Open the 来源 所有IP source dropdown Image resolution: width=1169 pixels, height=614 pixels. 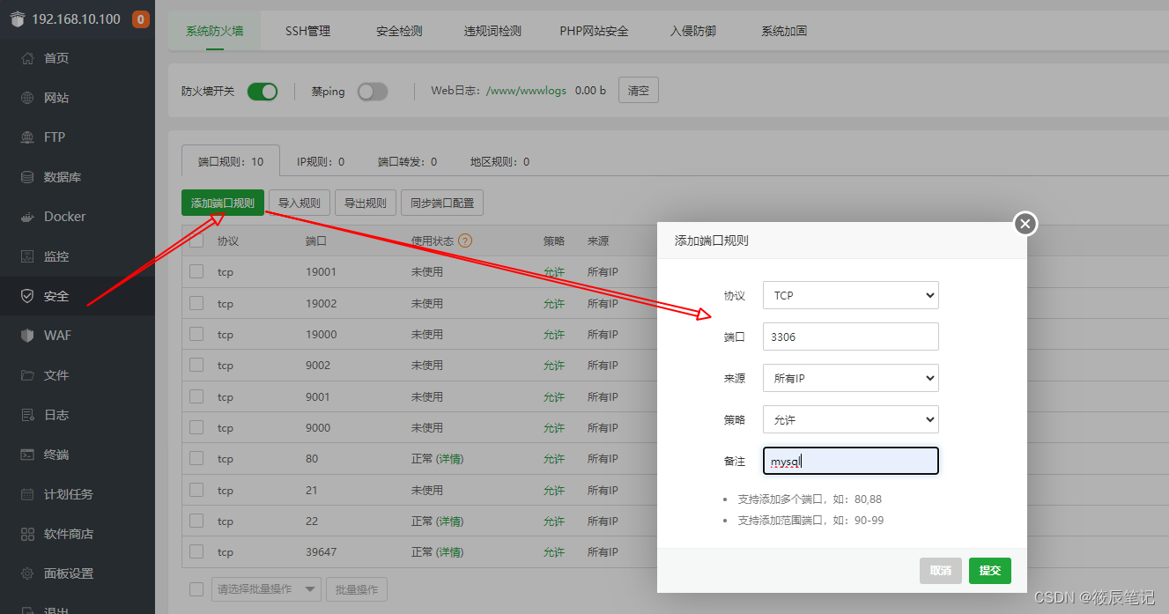(849, 378)
